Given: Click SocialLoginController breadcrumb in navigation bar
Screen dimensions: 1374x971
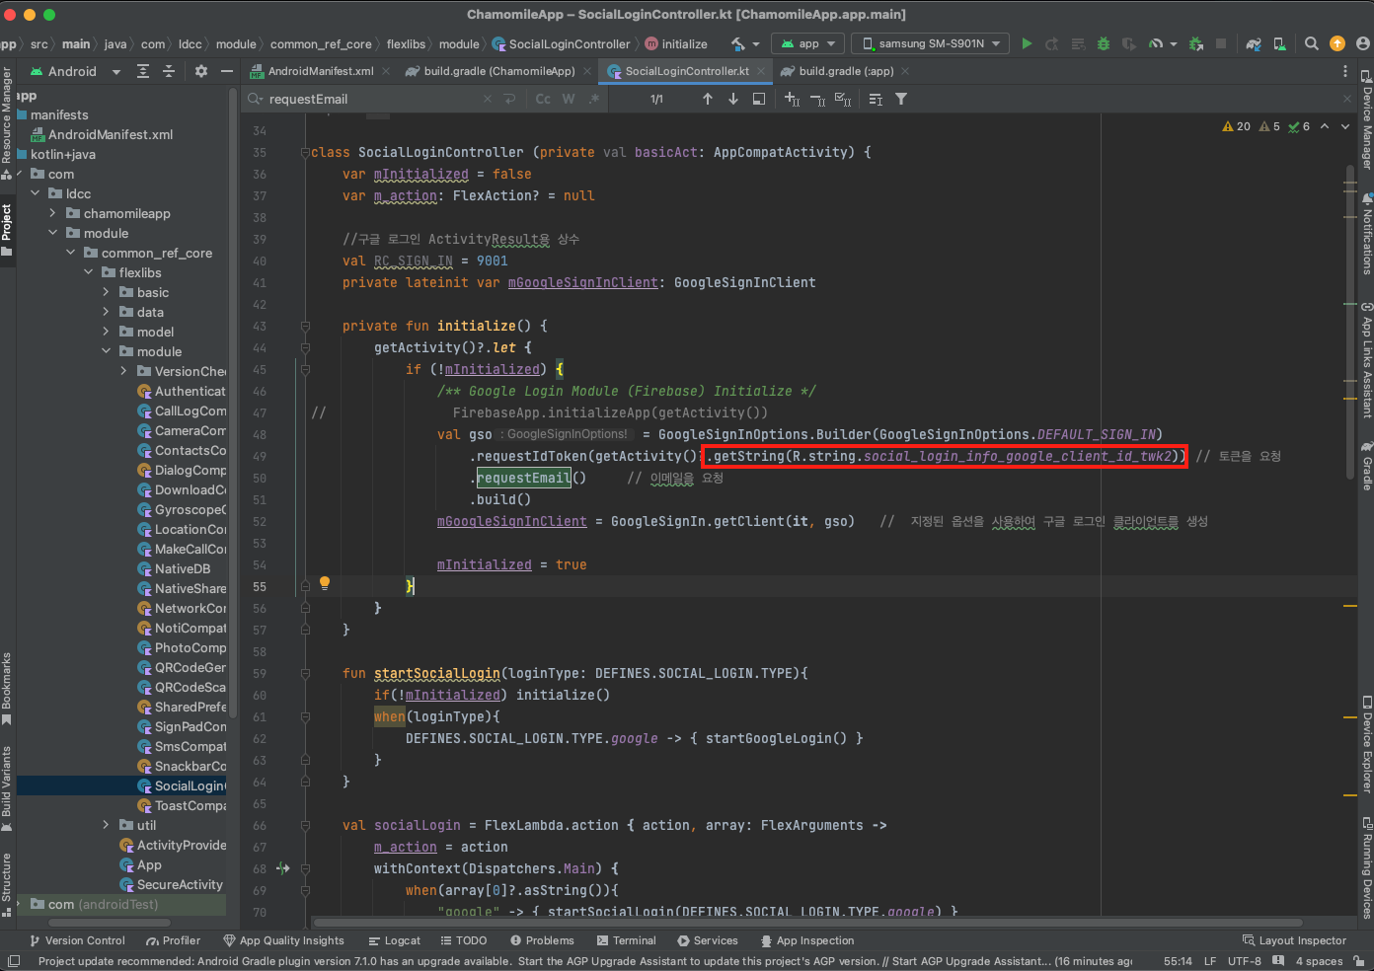Looking at the screenshot, I should 561,43.
